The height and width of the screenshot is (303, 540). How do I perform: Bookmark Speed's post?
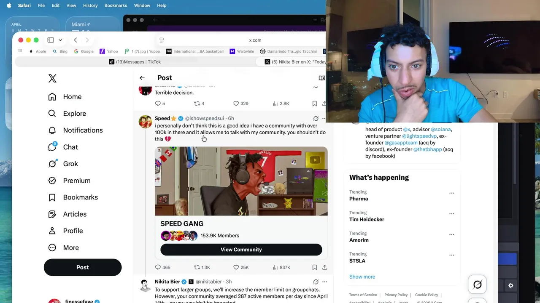click(315, 267)
